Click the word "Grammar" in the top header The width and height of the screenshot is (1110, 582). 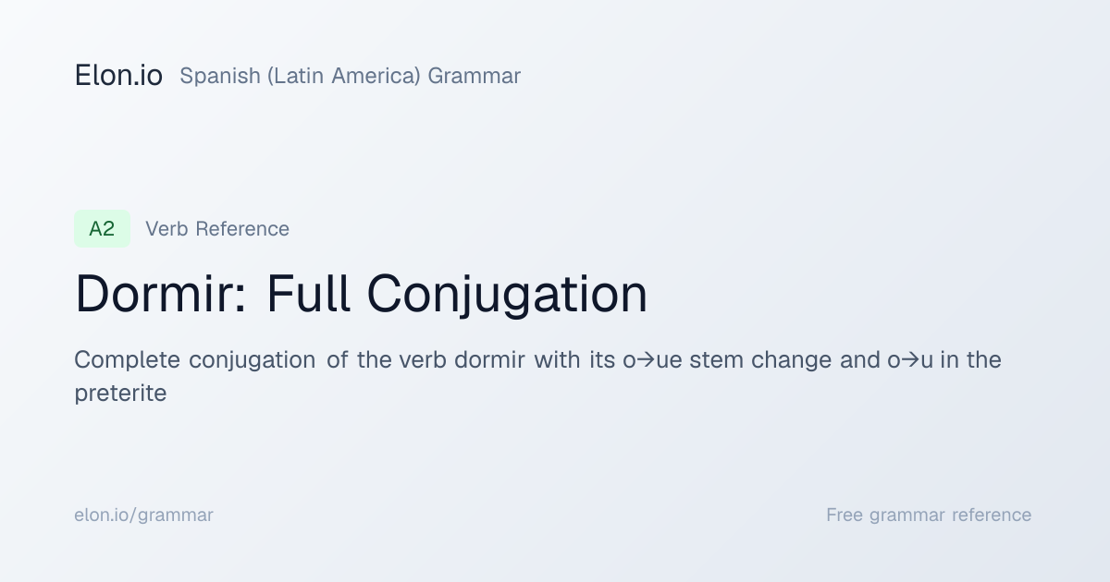(475, 77)
